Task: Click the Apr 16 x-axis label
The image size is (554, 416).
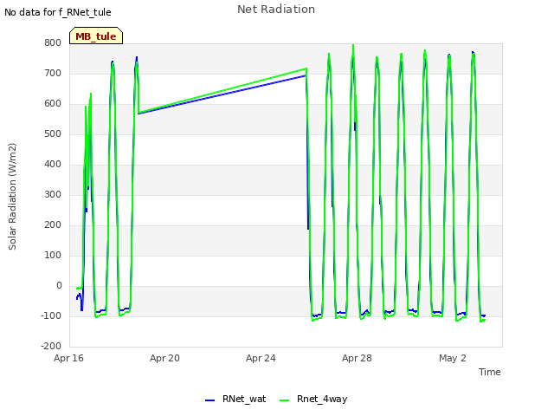Action: click(x=68, y=358)
